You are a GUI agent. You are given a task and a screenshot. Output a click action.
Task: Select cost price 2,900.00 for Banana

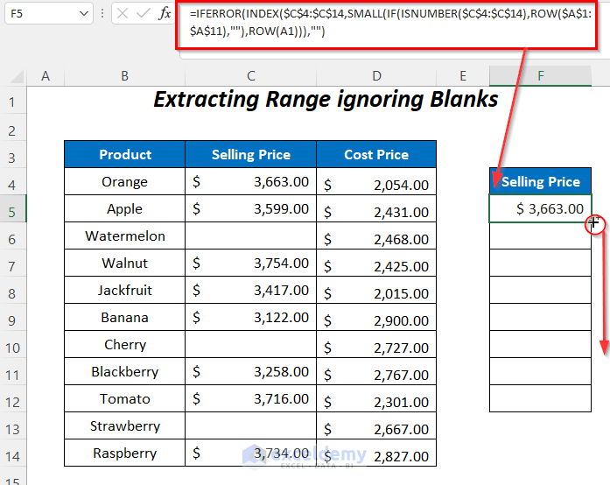[376, 318]
